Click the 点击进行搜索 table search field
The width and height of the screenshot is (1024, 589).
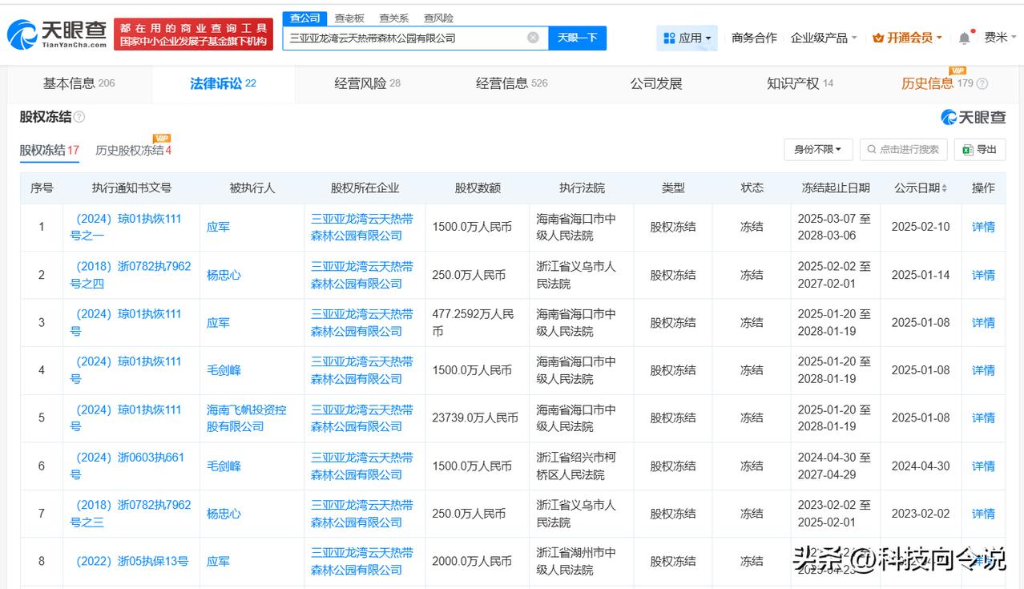pos(904,149)
